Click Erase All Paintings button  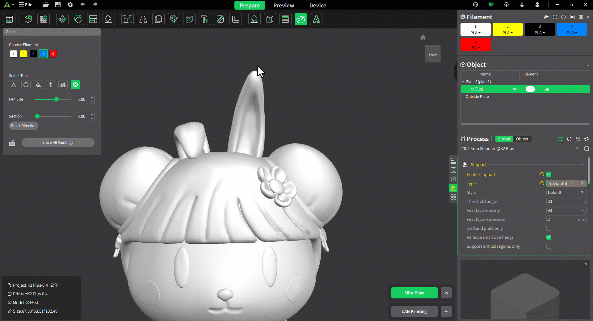click(58, 143)
